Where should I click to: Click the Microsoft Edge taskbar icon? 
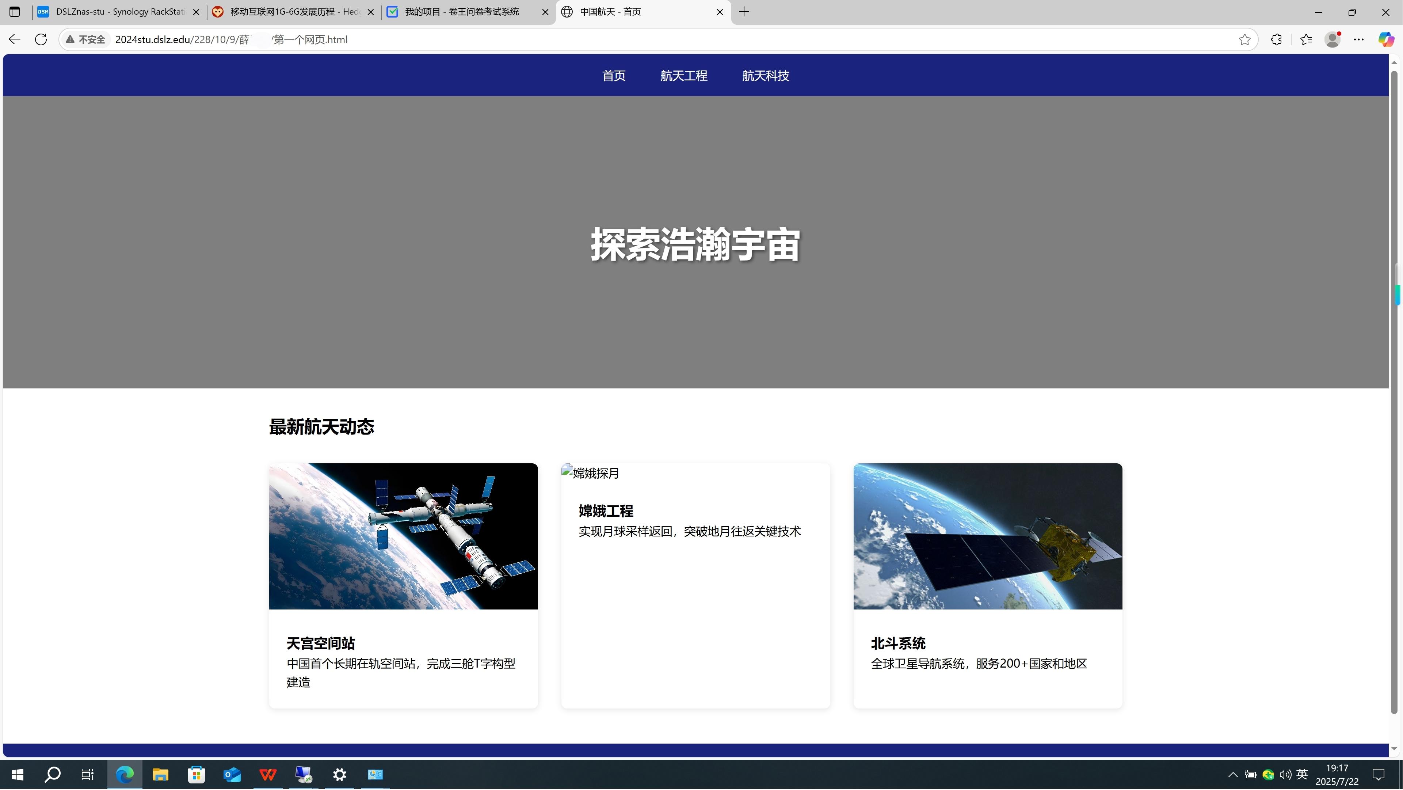tap(125, 775)
